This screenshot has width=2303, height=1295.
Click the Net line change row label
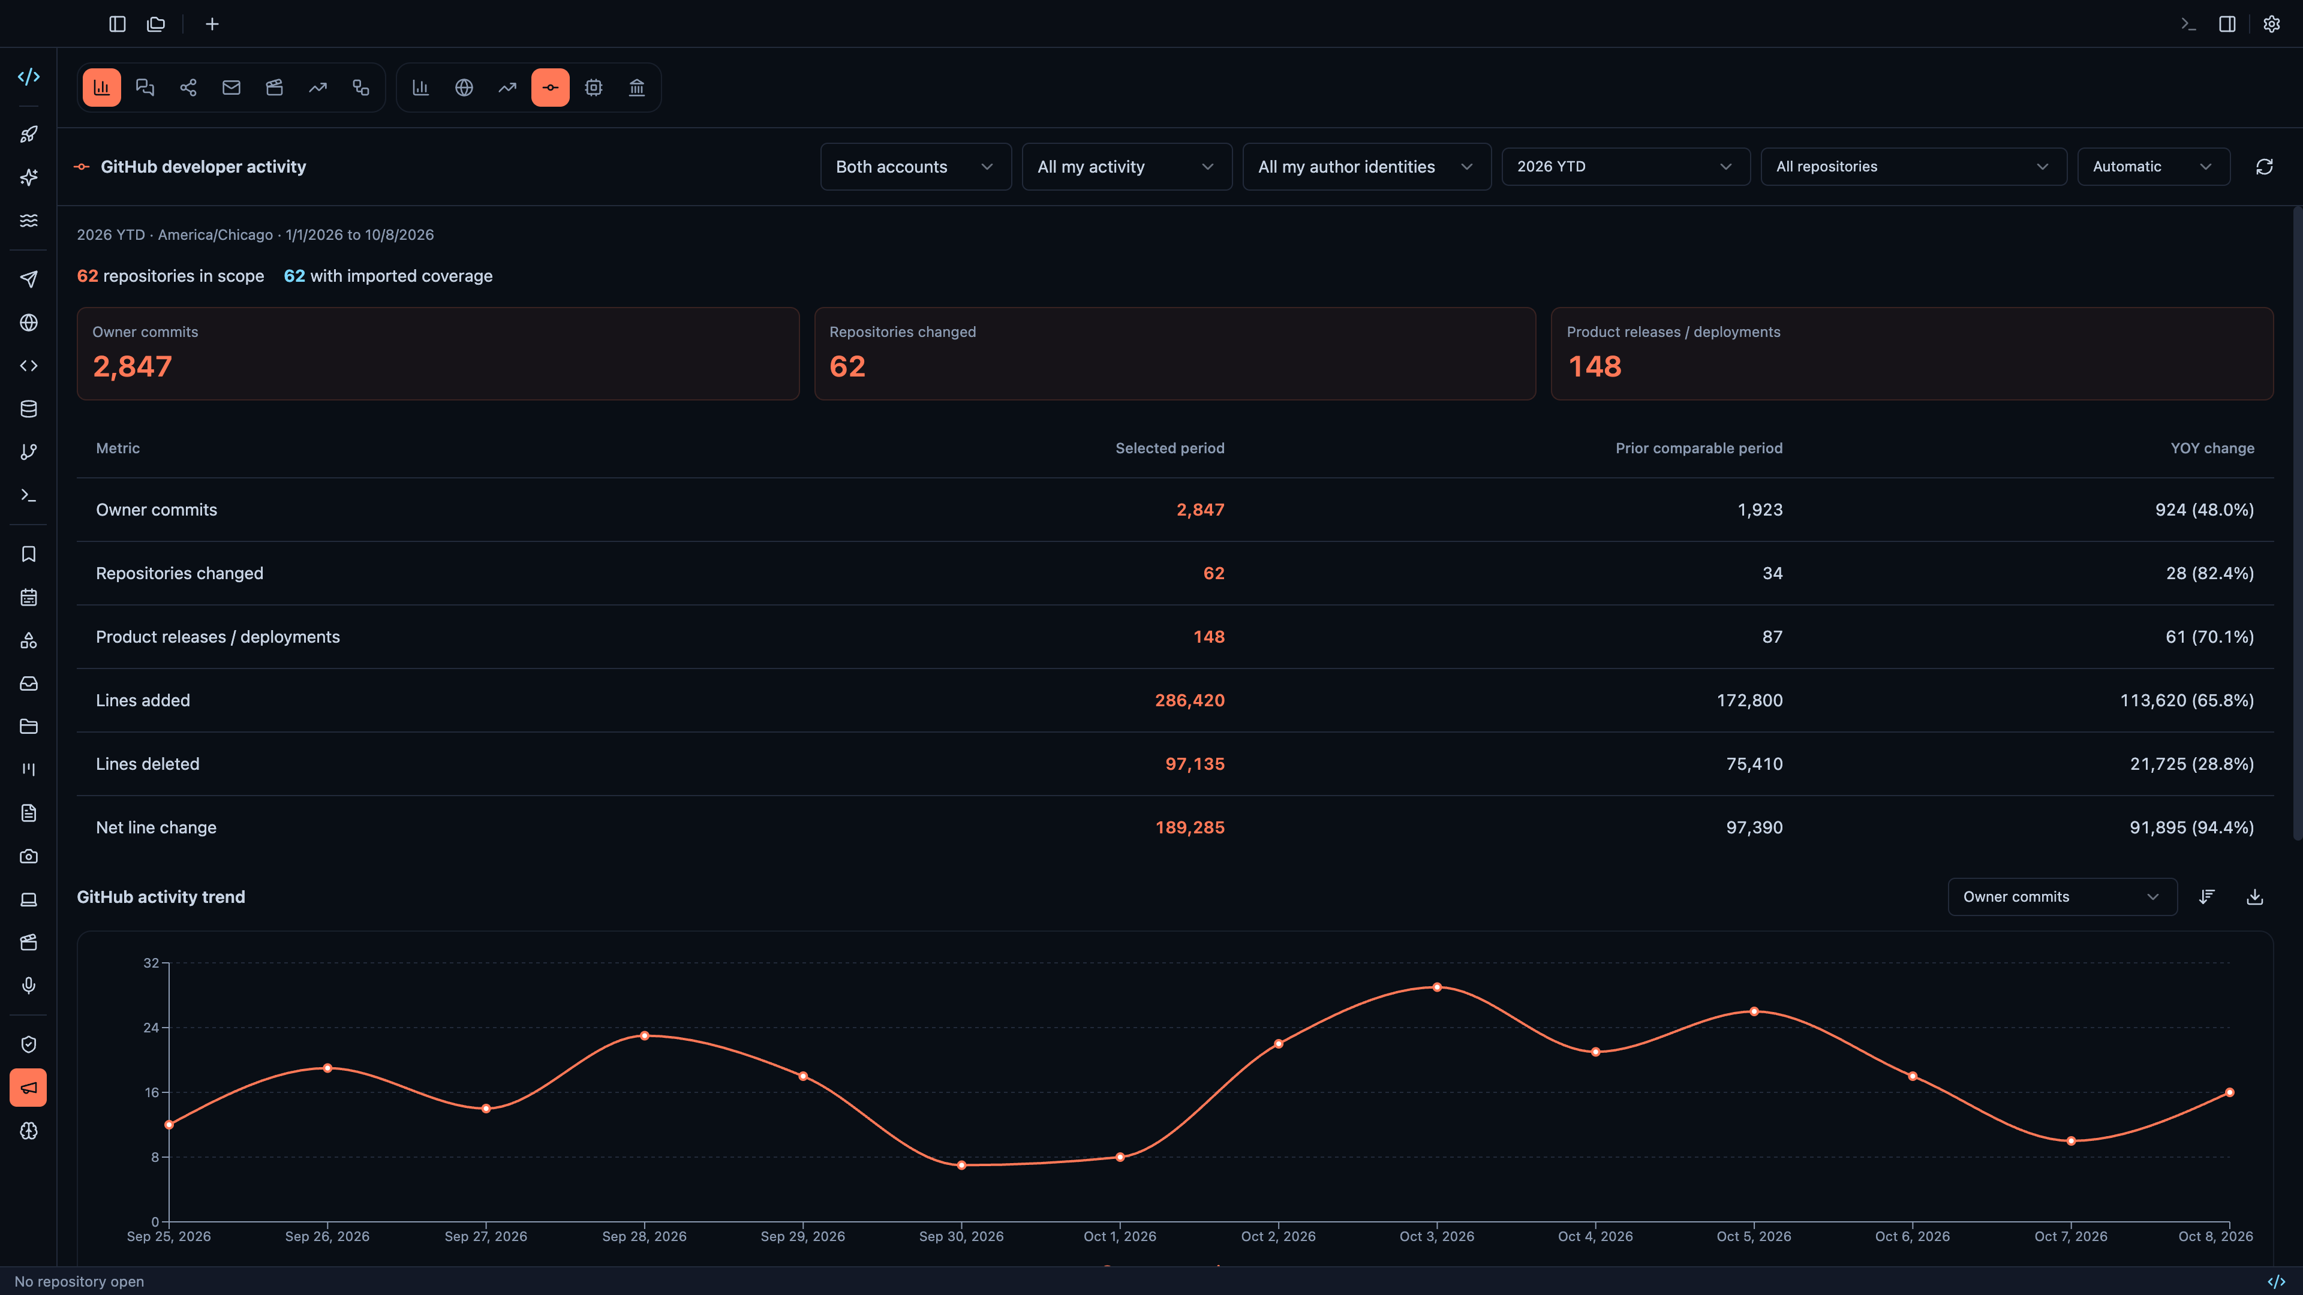pos(155,827)
